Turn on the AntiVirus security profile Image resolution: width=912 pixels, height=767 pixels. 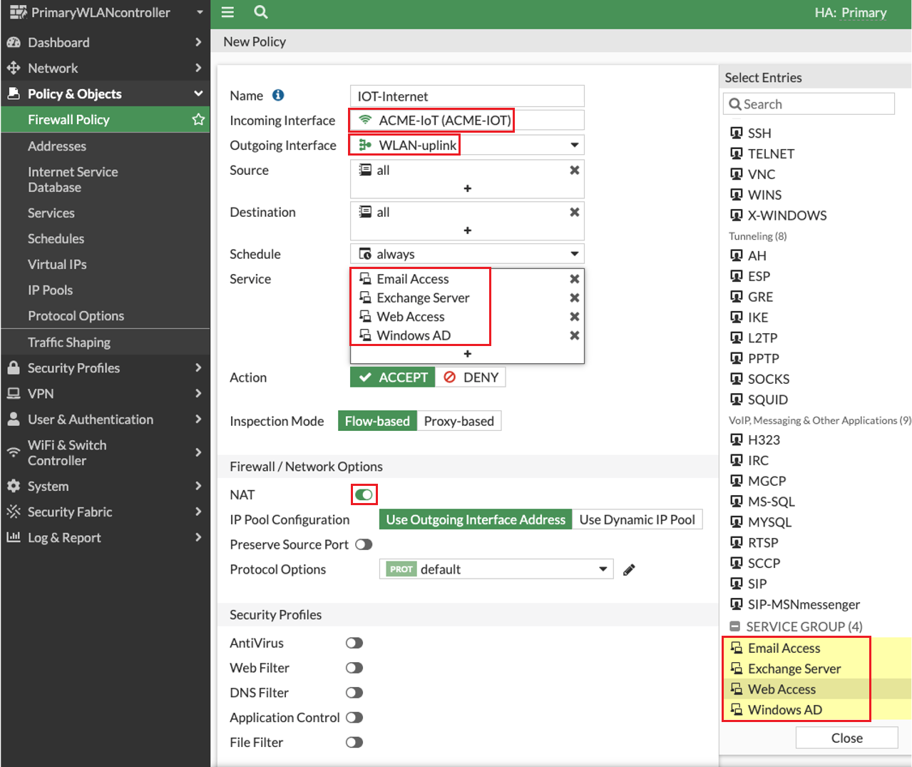(x=354, y=643)
